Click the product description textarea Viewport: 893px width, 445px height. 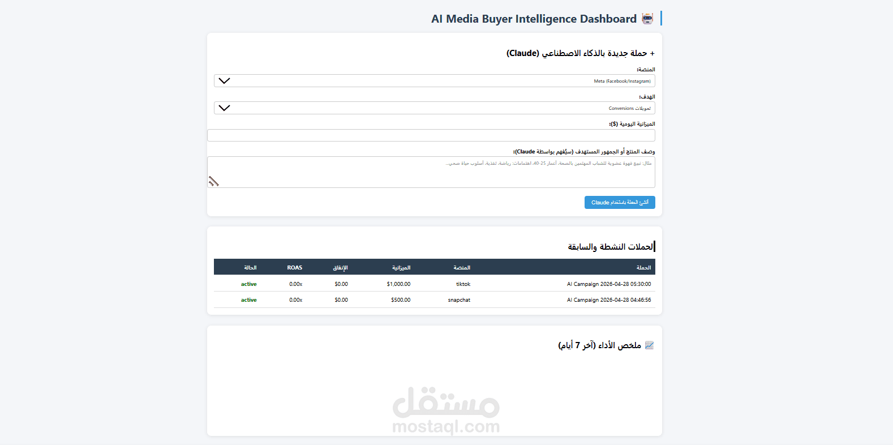click(431, 172)
